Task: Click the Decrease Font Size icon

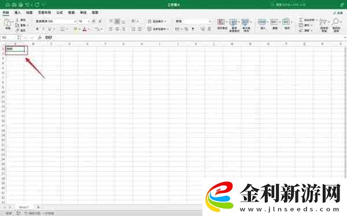Action: 100,21
